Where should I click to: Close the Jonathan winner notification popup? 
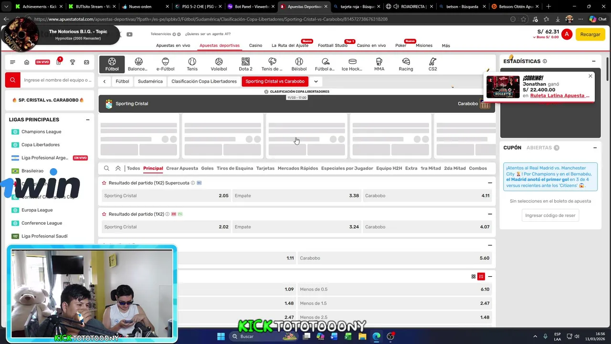point(590,76)
